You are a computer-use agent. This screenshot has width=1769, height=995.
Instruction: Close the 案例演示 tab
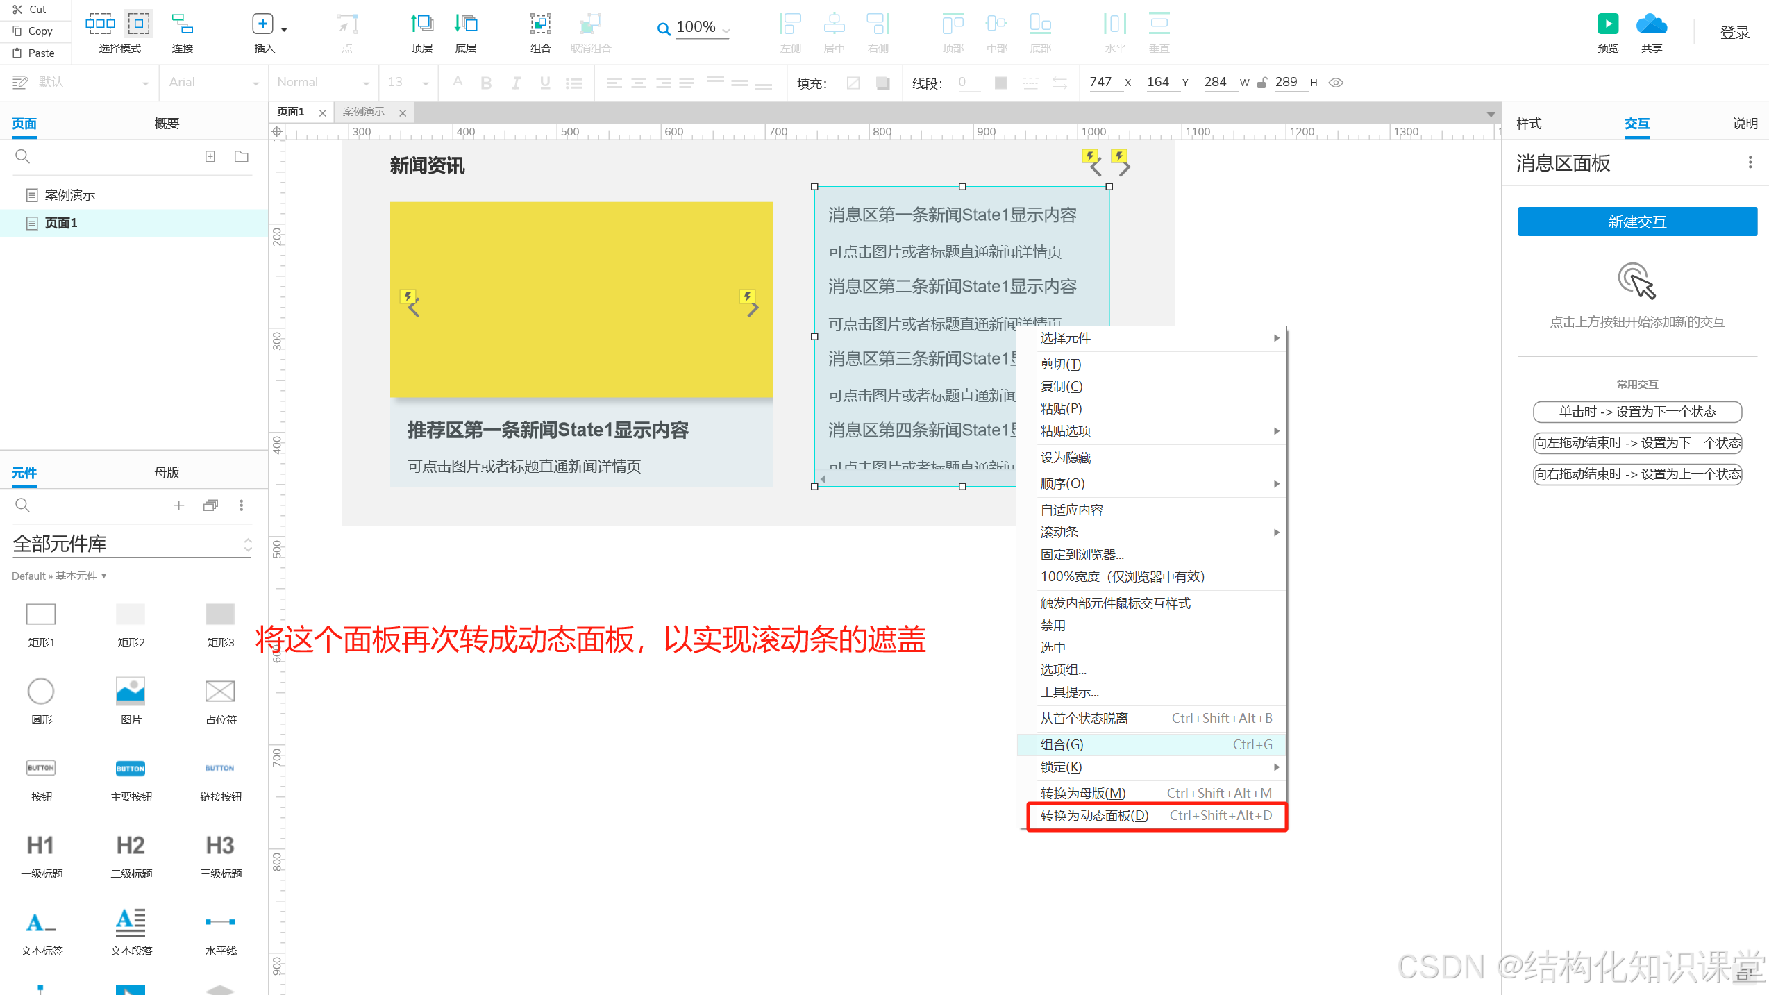click(403, 112)
